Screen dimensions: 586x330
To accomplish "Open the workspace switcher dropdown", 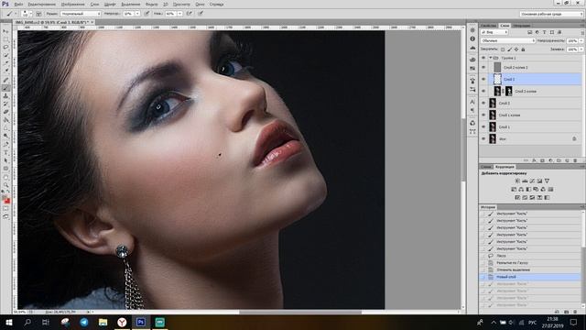I will [x=551, y=14].
